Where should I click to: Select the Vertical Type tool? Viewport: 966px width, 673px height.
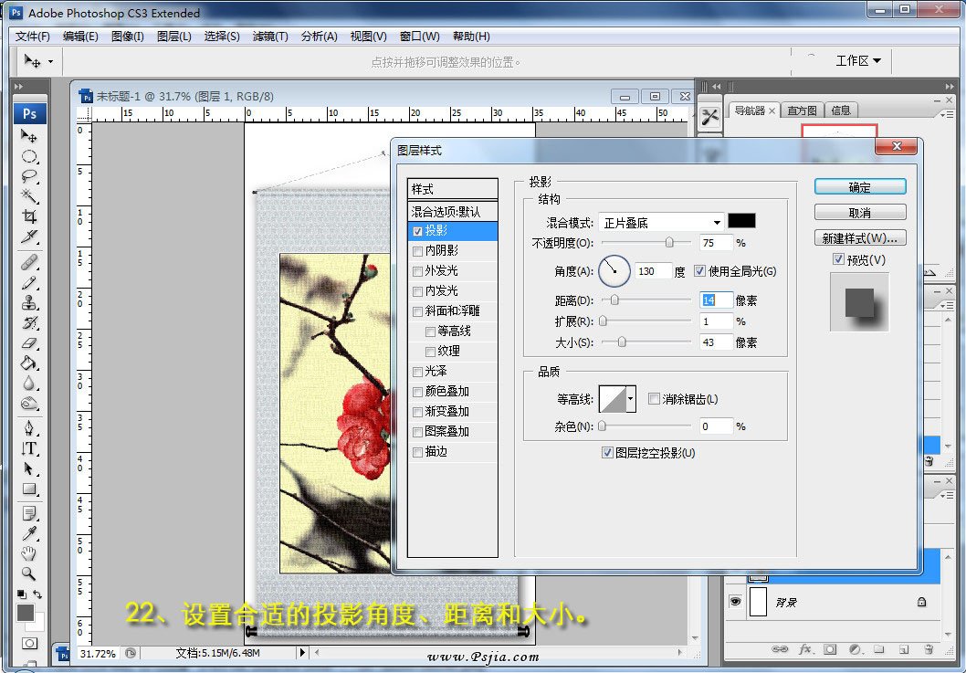point(29,448)
